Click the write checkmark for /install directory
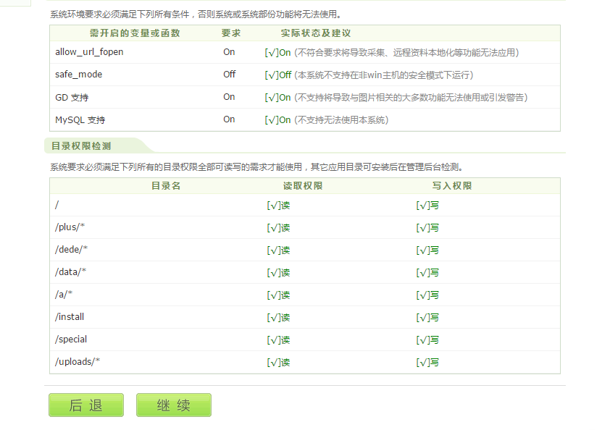 pos(425,317)
